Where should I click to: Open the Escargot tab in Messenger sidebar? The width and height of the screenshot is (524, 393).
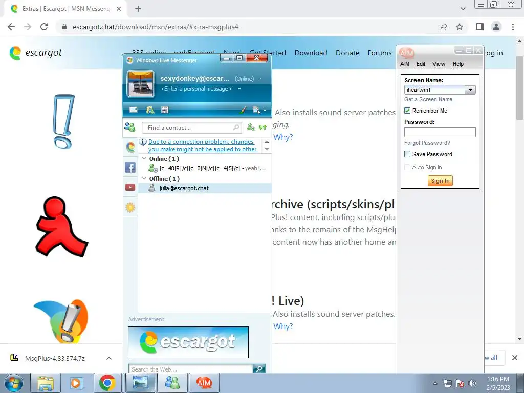[x=130, y=147]
